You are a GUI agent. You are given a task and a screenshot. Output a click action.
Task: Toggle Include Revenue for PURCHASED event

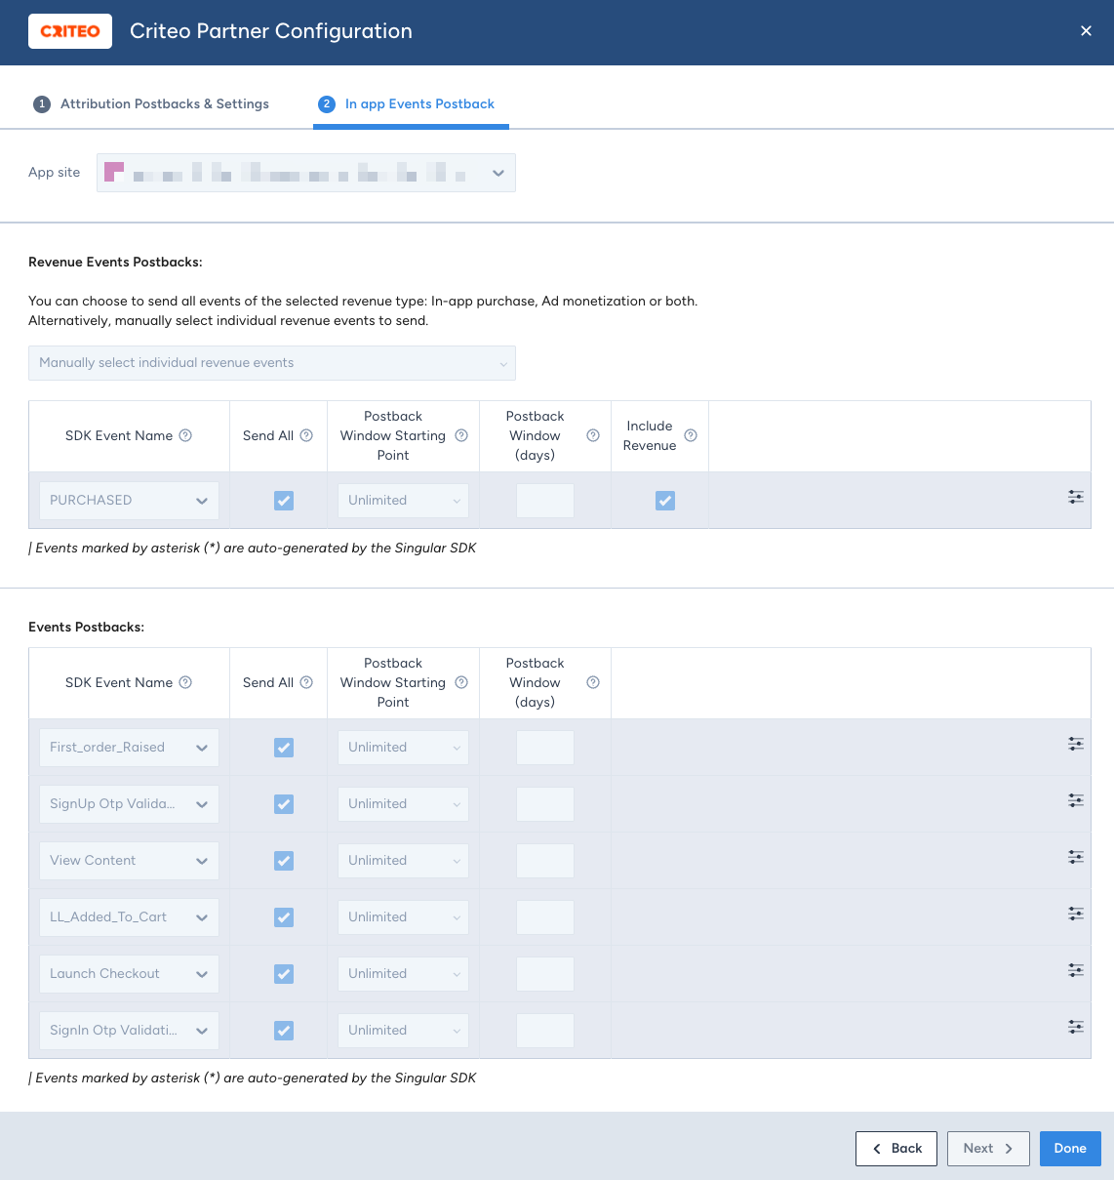pyautogui.click(x=665, y=501)
